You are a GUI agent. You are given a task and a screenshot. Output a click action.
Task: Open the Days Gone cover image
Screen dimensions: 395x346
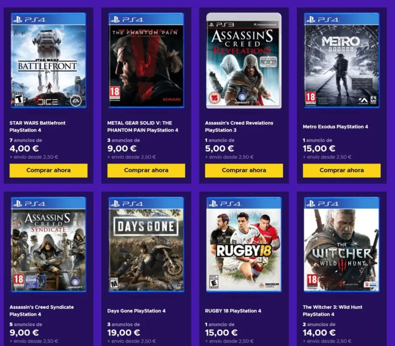click(146, 245)
